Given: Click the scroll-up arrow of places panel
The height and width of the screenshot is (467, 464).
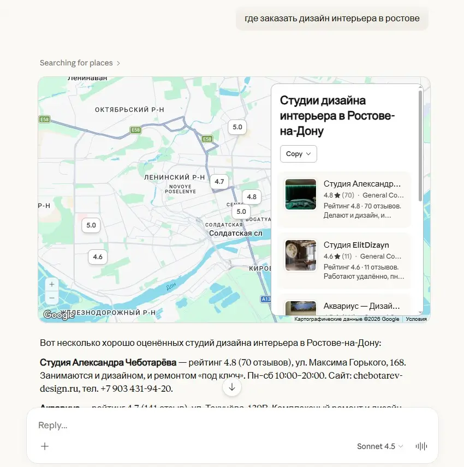Looking at the screenshot, I should (420, 87).
